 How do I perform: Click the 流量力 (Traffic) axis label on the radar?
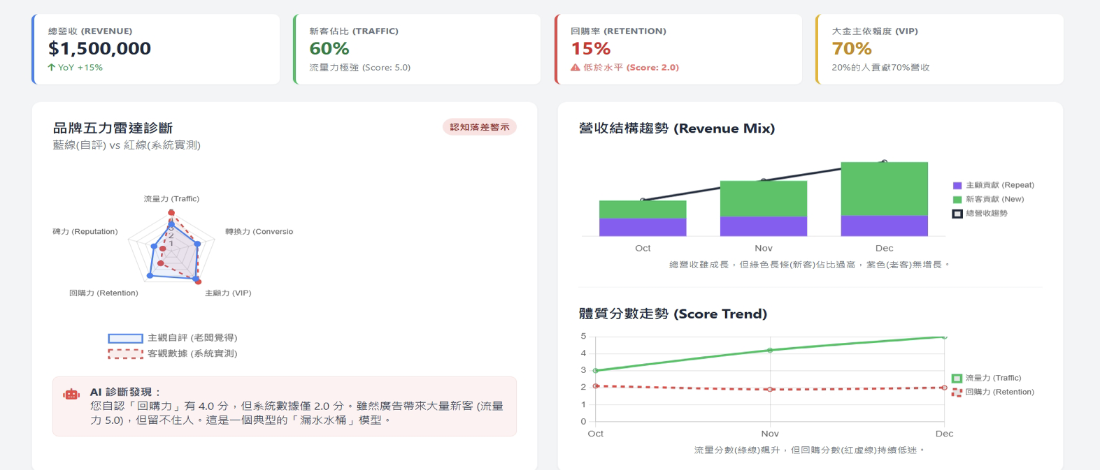(x=171, y=199)
